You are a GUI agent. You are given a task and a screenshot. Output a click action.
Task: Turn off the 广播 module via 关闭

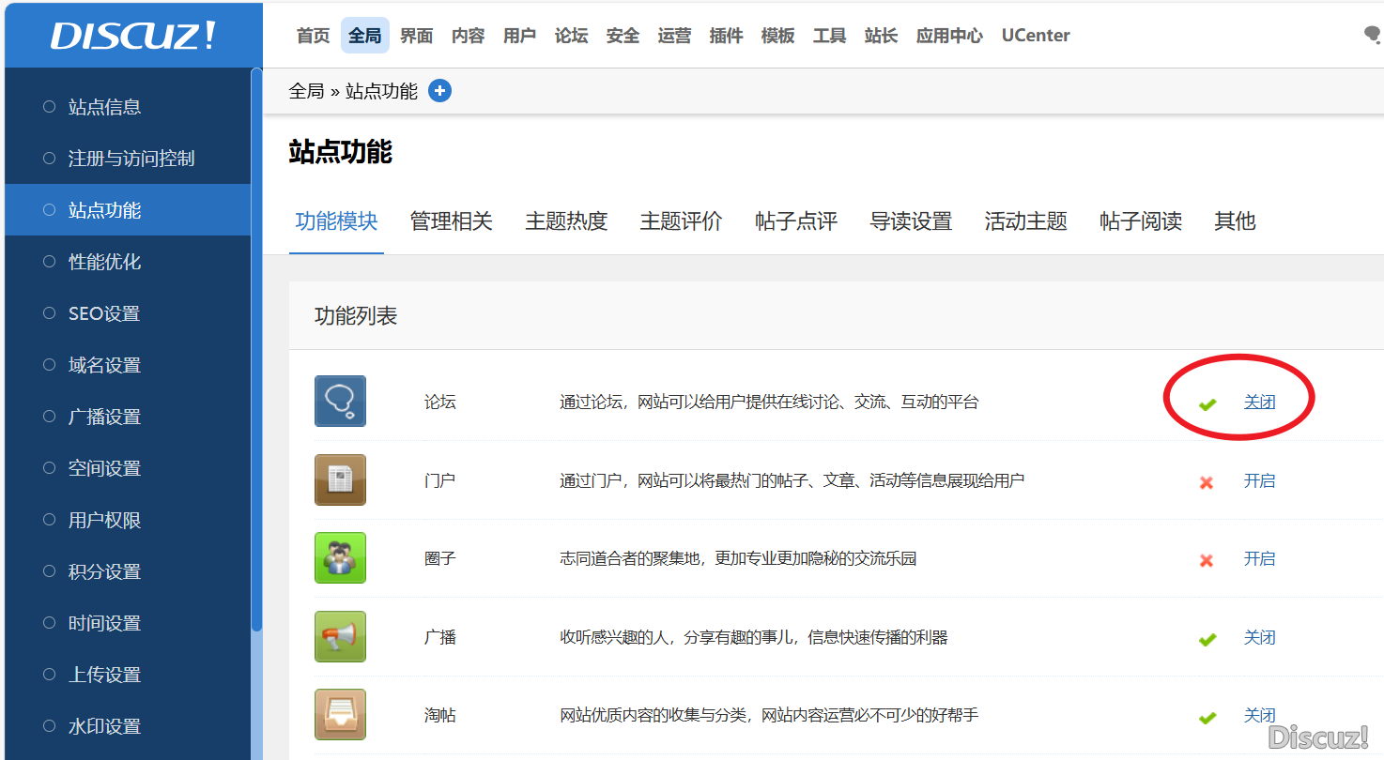click(x=1259, y=637)
